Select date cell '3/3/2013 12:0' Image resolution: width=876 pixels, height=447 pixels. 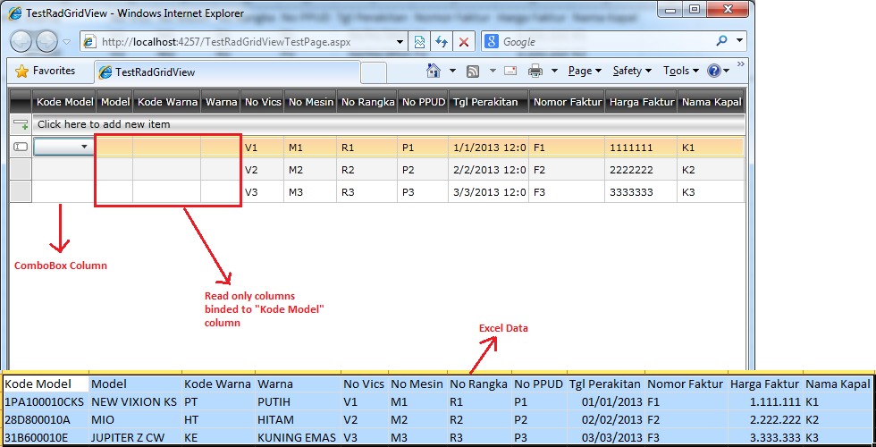(x=489, y=191)
